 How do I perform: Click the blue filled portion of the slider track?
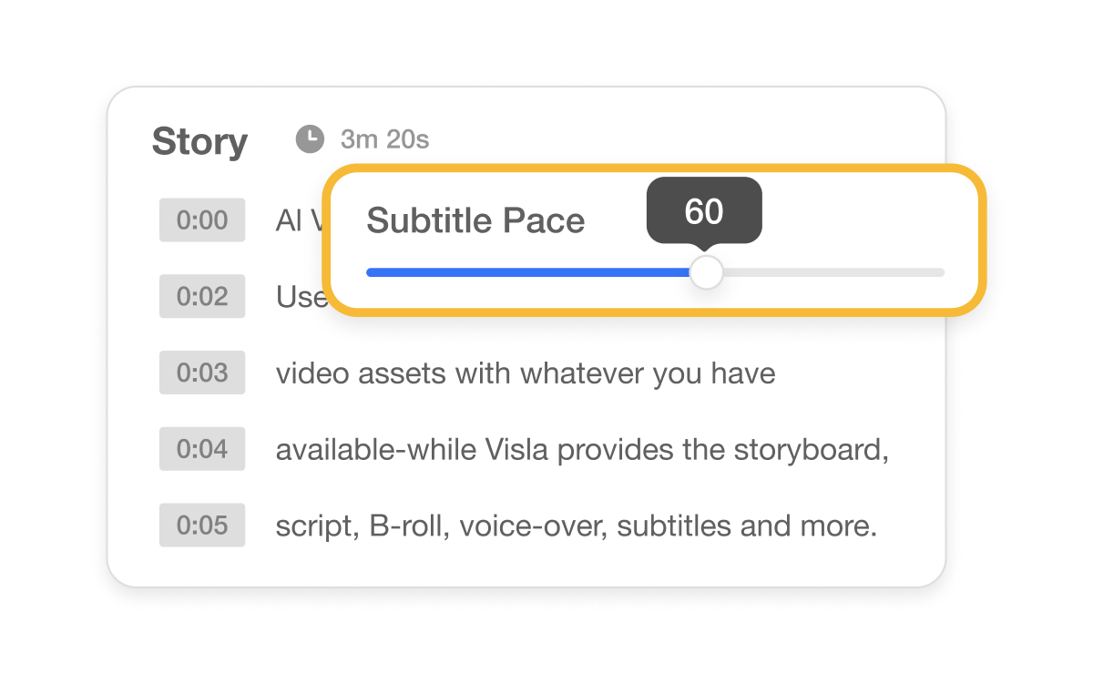point(528,271)
